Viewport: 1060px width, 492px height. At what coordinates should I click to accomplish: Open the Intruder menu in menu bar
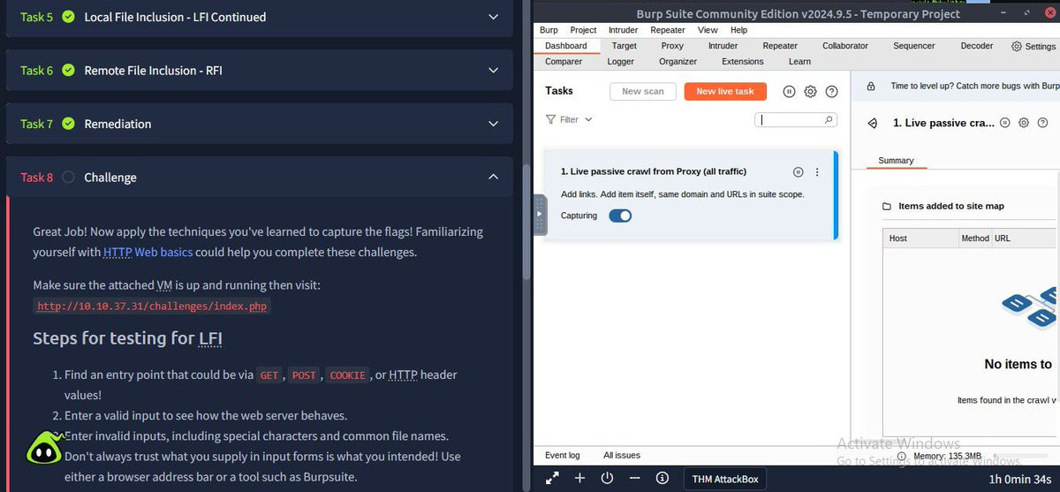pos(624,30)
